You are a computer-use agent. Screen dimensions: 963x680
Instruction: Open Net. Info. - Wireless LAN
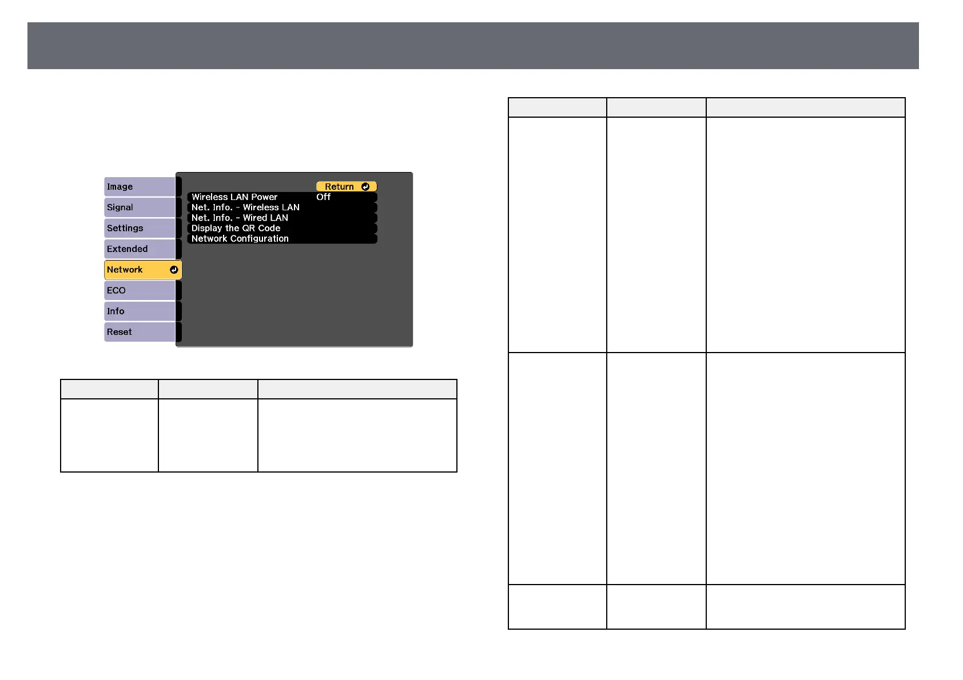pyautogui.click(x=282, y=207)
